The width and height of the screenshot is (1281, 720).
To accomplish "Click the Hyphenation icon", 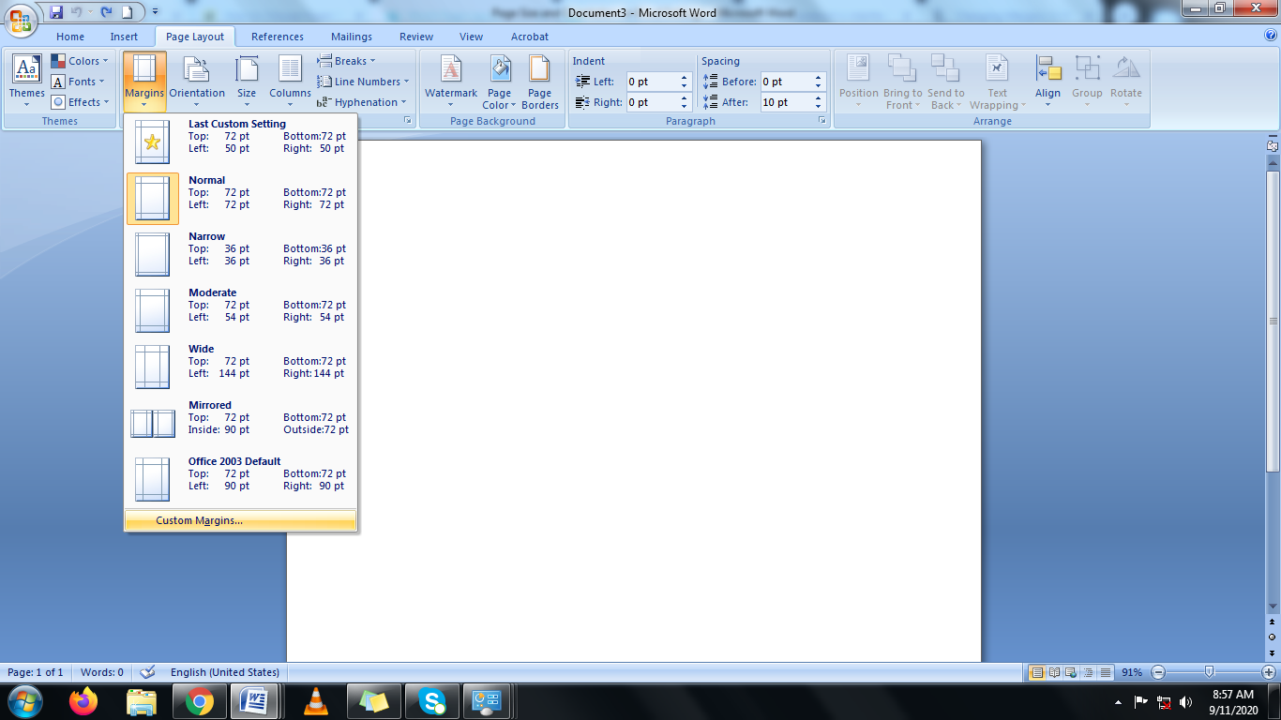I will (x=363, y=102).
